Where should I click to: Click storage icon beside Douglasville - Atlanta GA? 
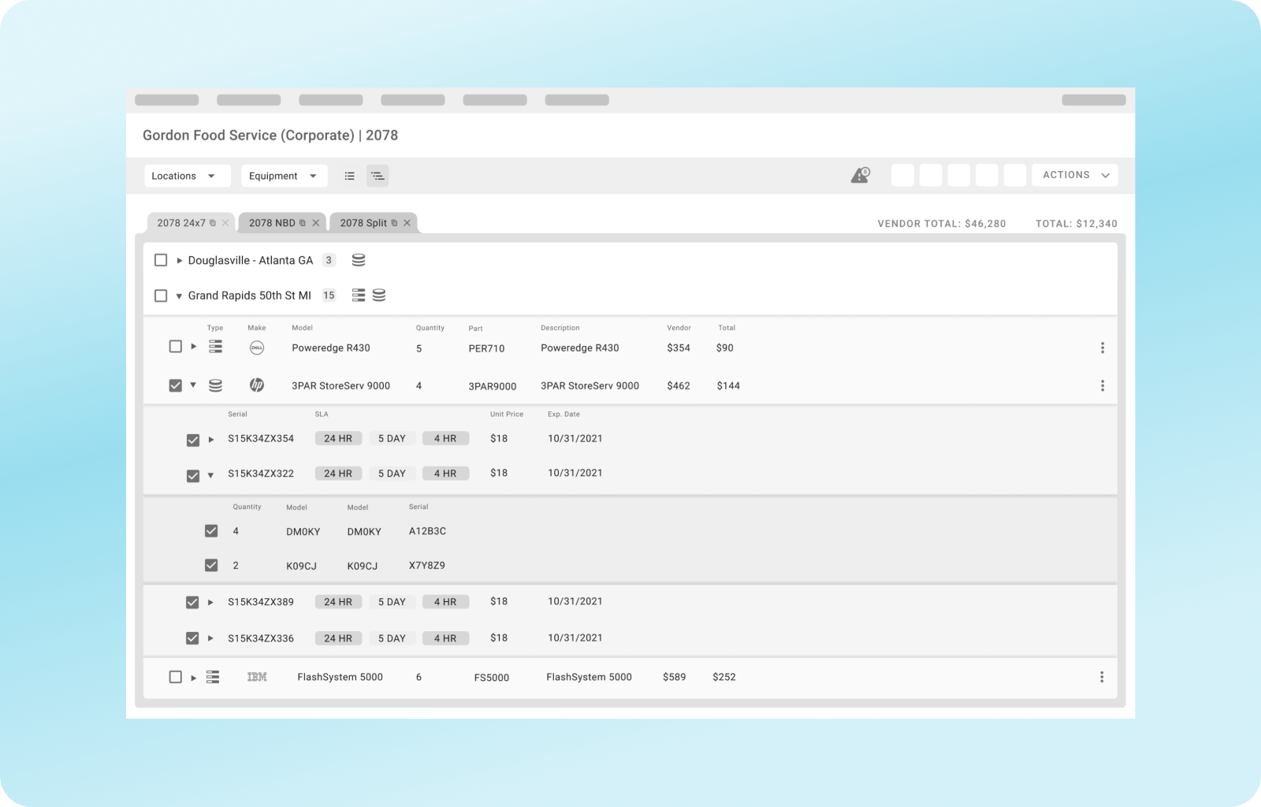pos(358,260)
